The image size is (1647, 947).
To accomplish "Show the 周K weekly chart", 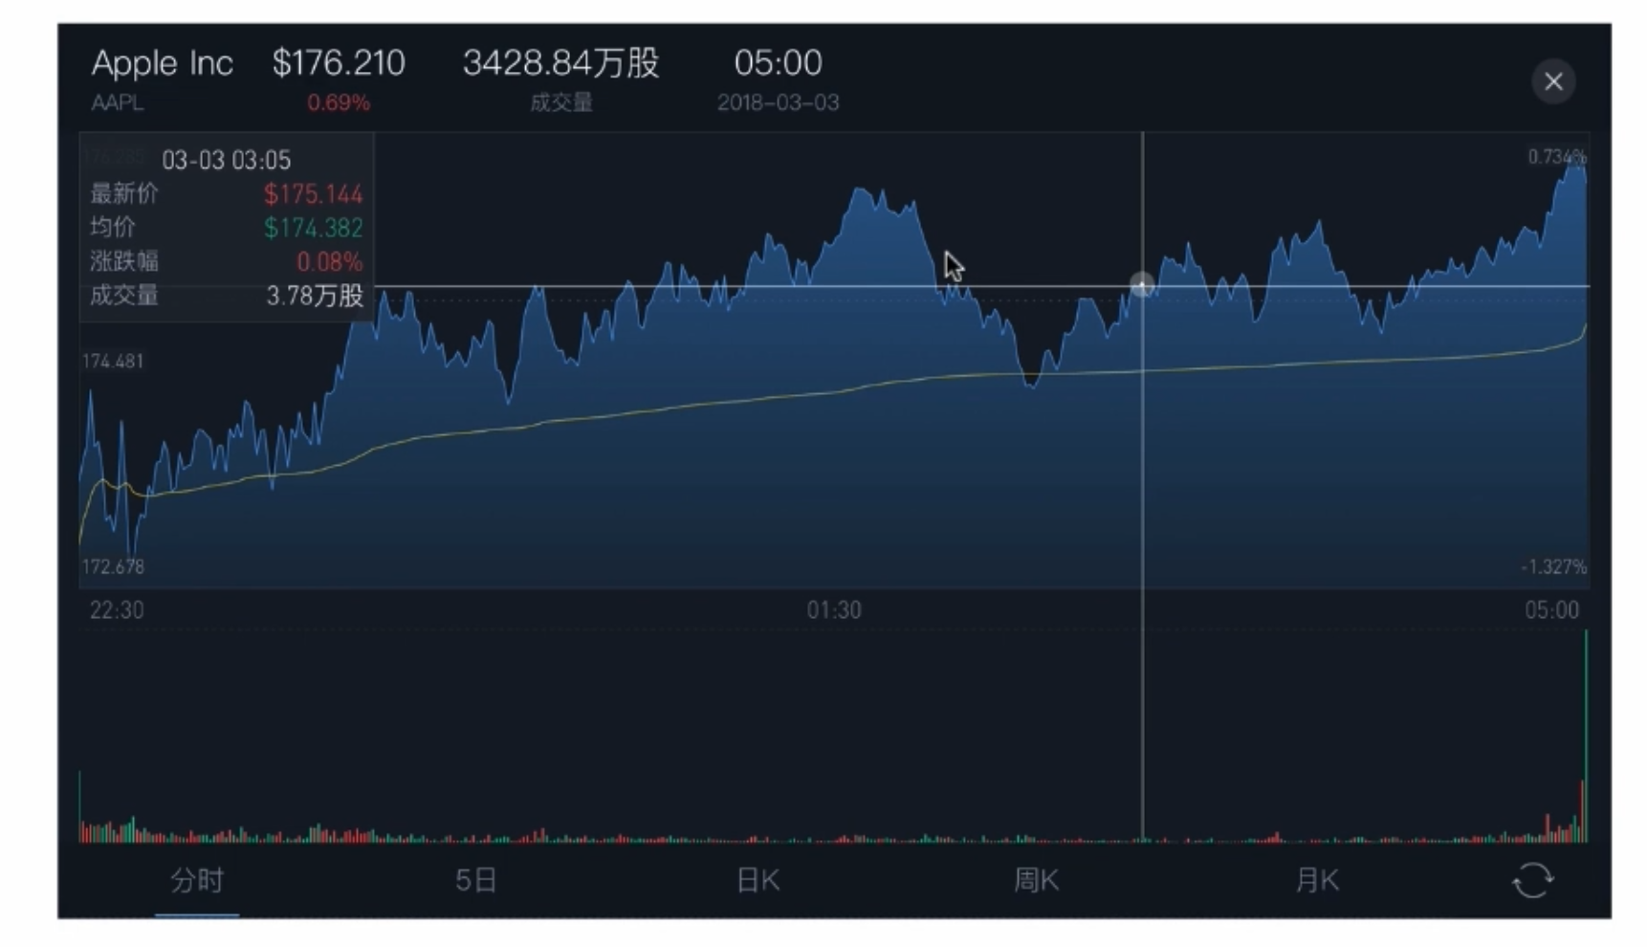I will click(x=1036, y=880).
